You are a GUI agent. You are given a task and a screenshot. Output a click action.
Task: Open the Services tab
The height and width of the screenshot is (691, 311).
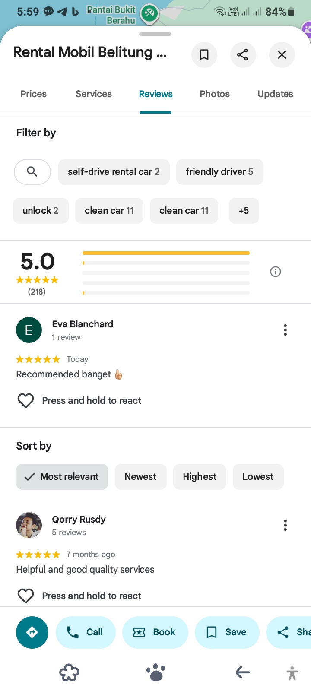(x=94, y=94)
